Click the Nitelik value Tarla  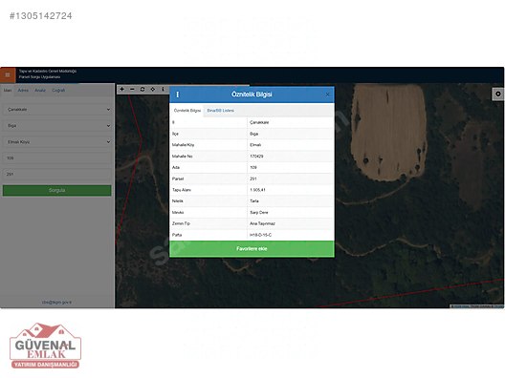click(x=254, y=200)
